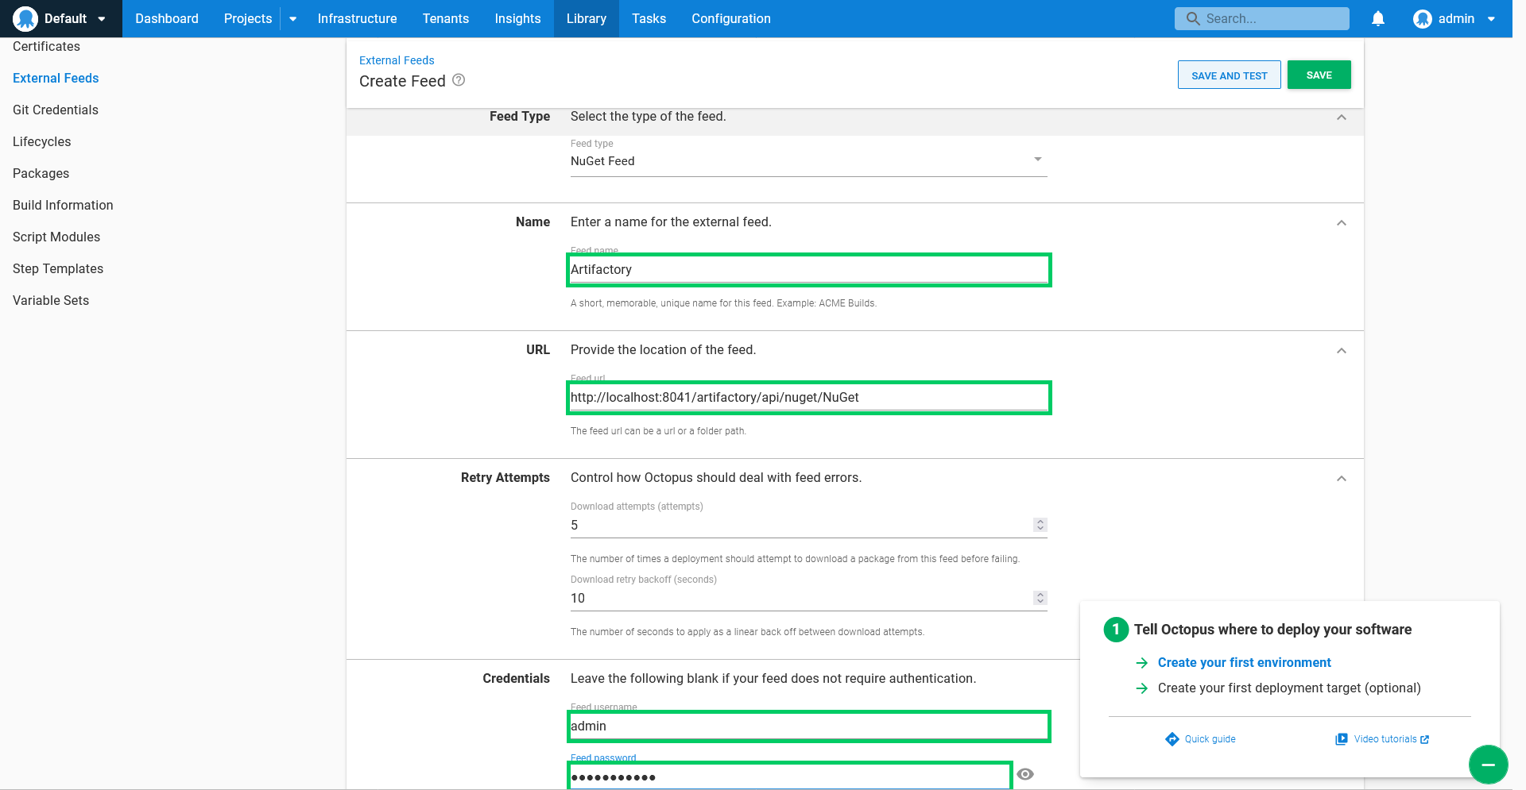The width and height of the screenshot is (1526, 790).
Task: Open the notifications bell
Action: coord(1378,18)
